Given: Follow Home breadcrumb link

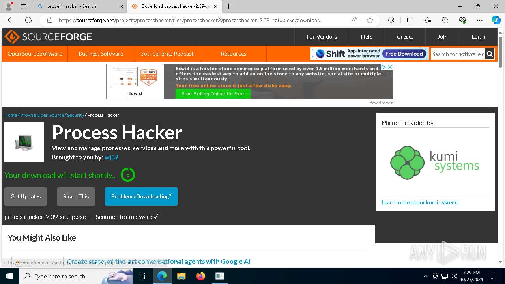Looking at the screenshot, I should coord(11,115).
